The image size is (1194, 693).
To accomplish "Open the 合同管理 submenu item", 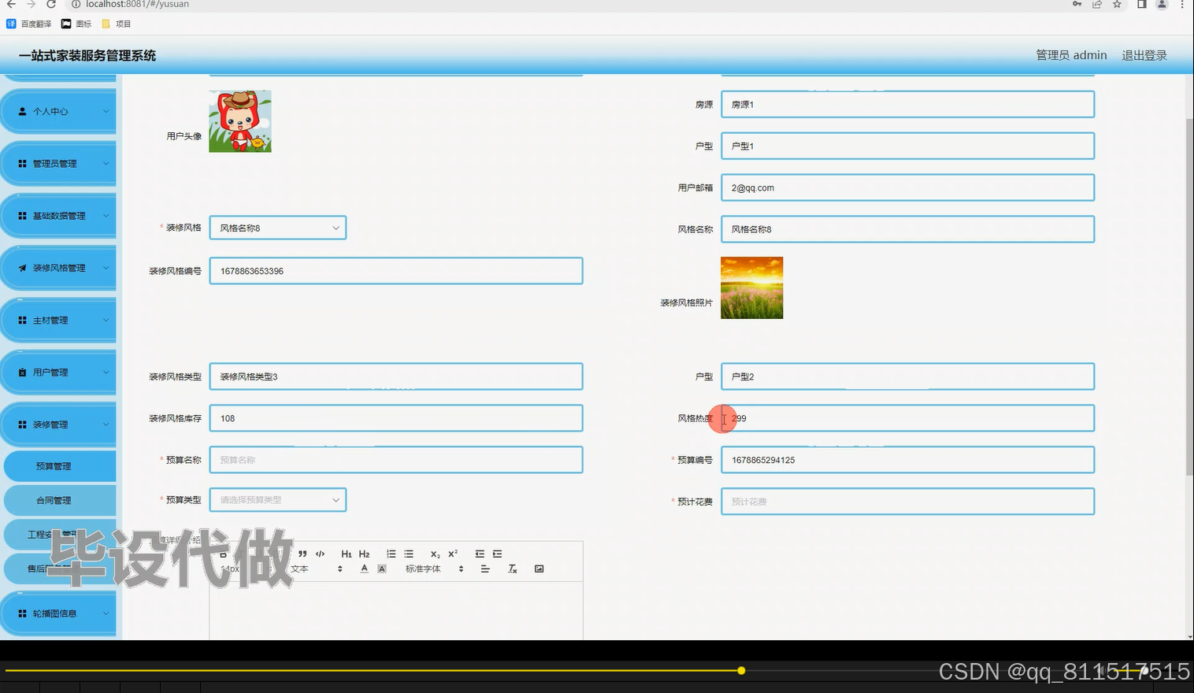I will pyautogui.click(x=60, y=500).
